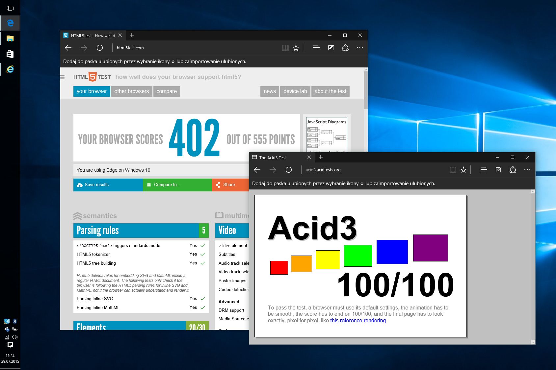
Task: Refresh the html5test.com page
Action: tap(100, 48)
